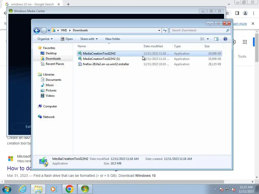Open a new Chrome tab
Screen dimensions: 259x194
click(x=68, y=4)
